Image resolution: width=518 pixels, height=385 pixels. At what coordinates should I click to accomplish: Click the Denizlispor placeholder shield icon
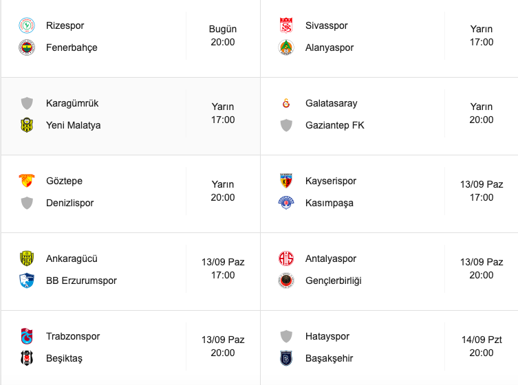[27, 203]
